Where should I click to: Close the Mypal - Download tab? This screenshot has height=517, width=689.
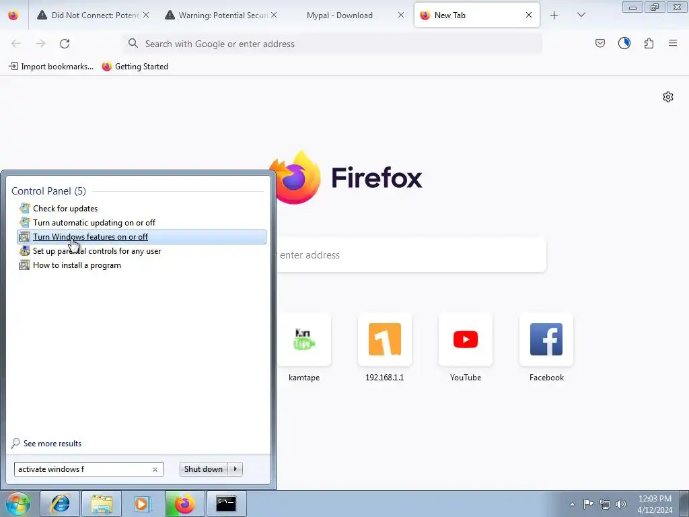click(x=401, y=15)
